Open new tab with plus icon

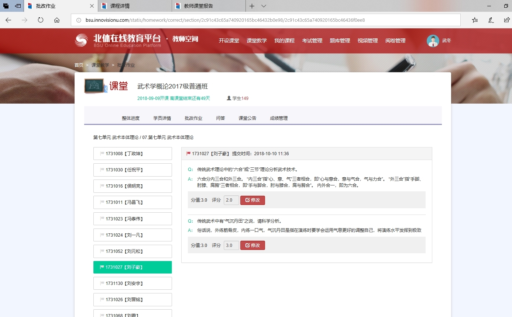(252, 6)
